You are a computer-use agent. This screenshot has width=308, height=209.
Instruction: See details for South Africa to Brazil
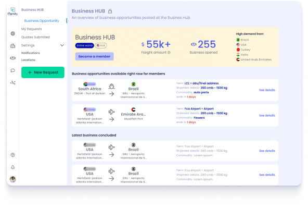tap(267, 90)
